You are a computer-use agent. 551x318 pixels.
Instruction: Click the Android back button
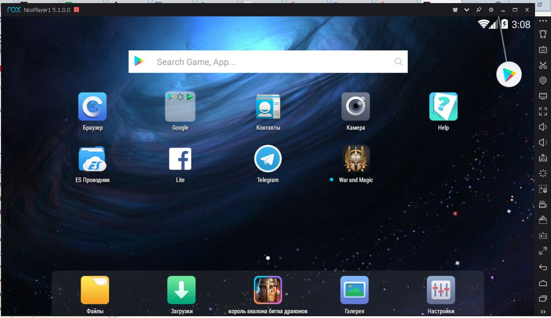(x=543, y=267)
